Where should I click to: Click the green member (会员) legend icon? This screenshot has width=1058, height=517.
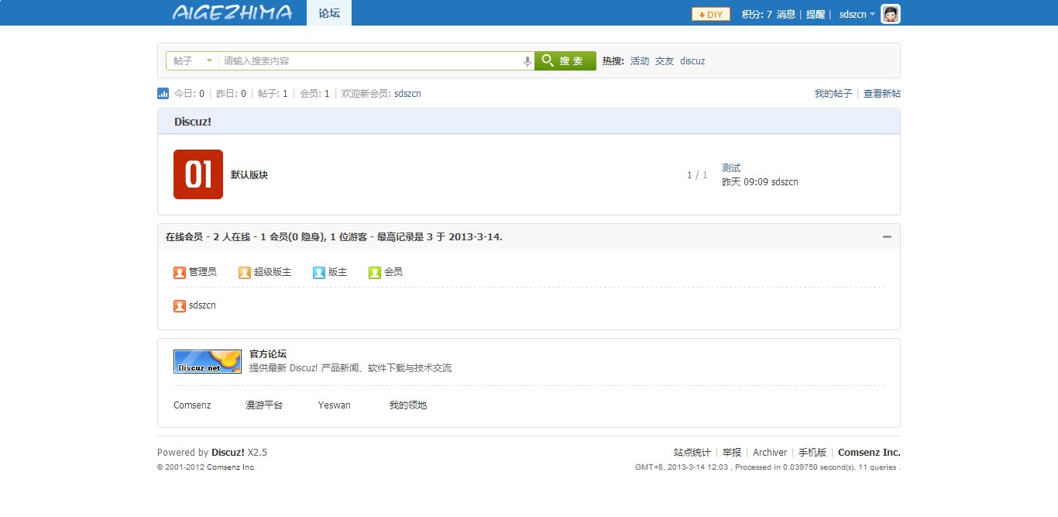pyautogui.click(x=375, y=273)
